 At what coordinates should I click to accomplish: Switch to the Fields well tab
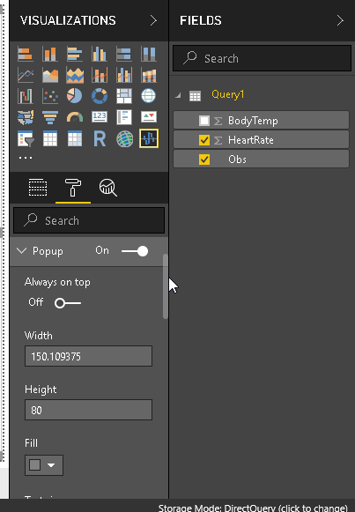click(38, 188)
